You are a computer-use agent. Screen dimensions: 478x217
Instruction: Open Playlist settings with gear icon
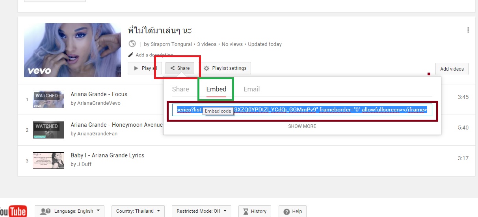[x=225, y=68]
